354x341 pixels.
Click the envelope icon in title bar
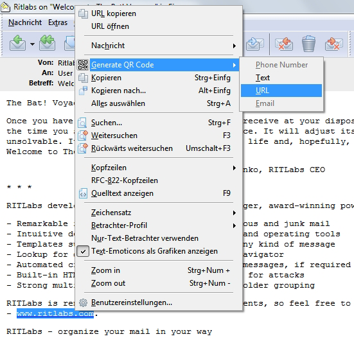tap(5, 7)
